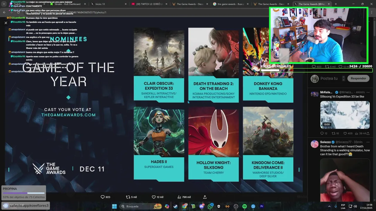376x211 pixels.
Task: Show hidden system tray icons
Action: (329, 206)
